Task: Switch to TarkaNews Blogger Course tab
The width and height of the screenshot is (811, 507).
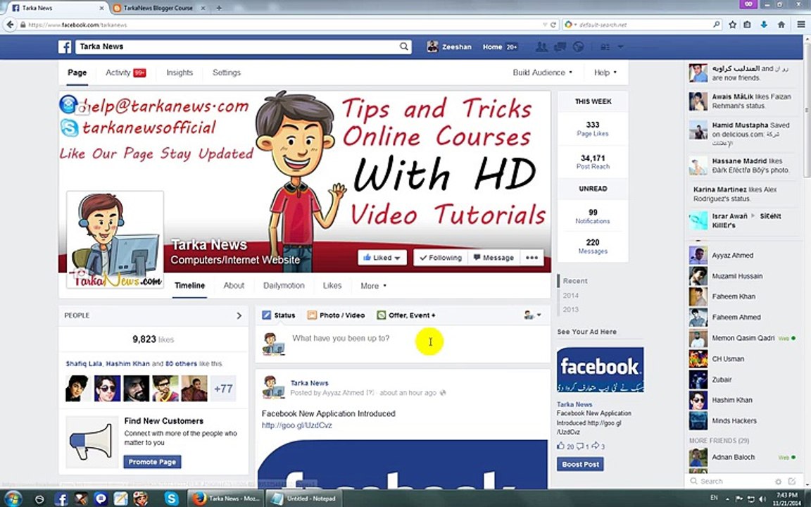Action: click(x=158, y=8)
